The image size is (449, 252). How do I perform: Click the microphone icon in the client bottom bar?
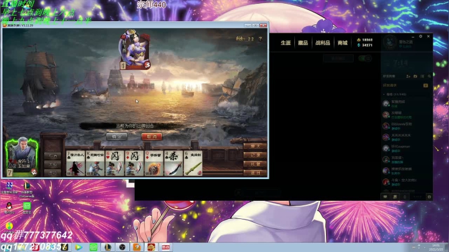(405, 196)
